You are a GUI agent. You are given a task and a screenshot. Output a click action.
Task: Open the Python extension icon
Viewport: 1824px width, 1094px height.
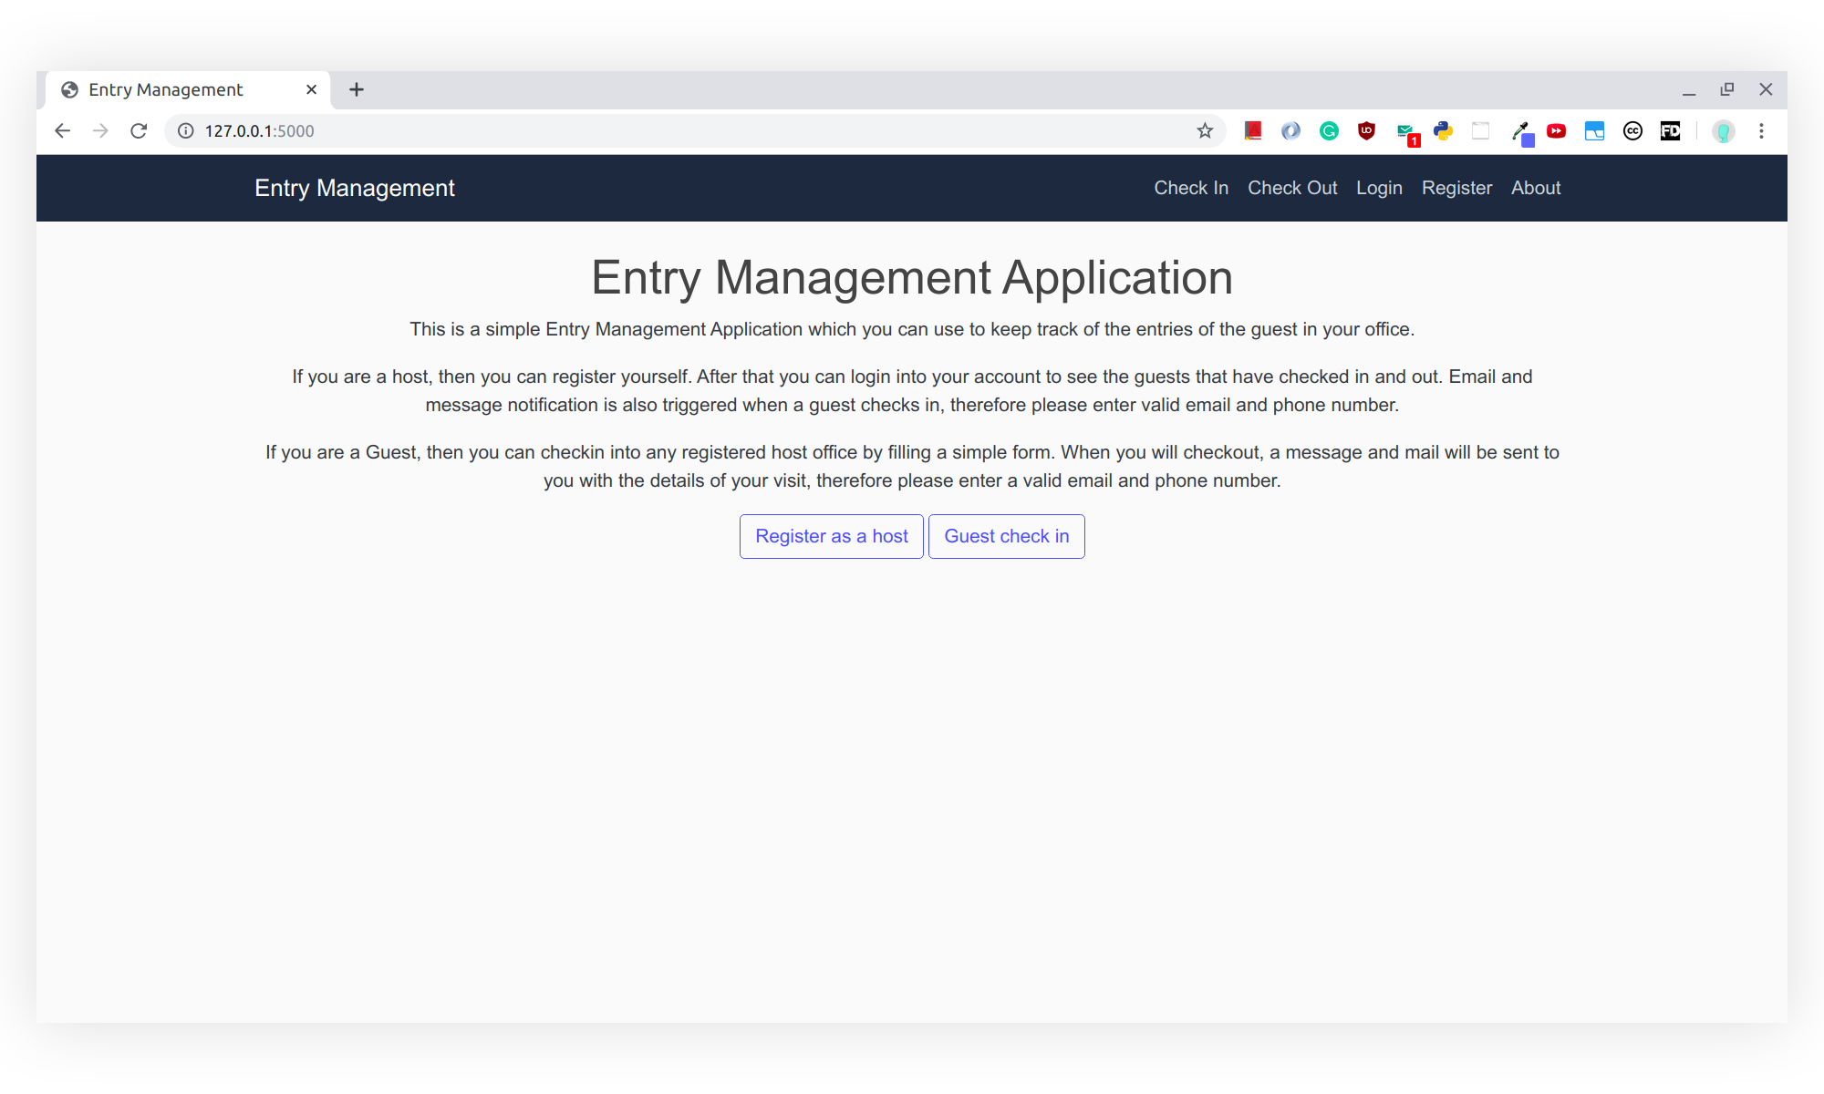pyautogui.click(x=1443, y=130)
